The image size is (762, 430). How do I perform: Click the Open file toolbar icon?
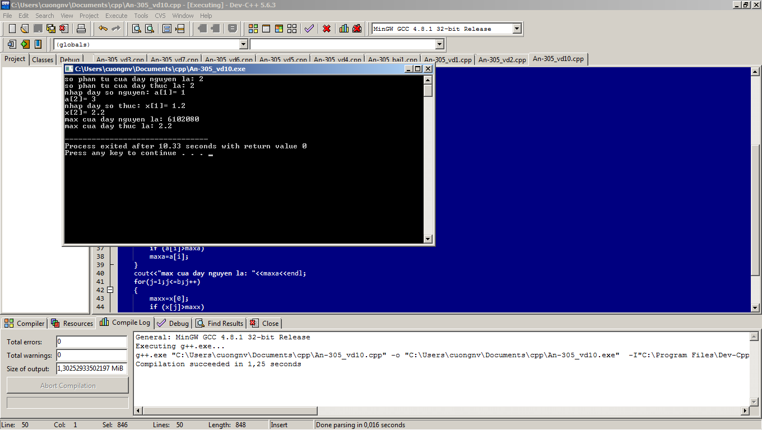click(25, 29)
